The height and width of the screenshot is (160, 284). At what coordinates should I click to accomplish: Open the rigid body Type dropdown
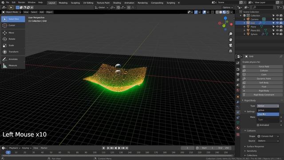[268, 106]
